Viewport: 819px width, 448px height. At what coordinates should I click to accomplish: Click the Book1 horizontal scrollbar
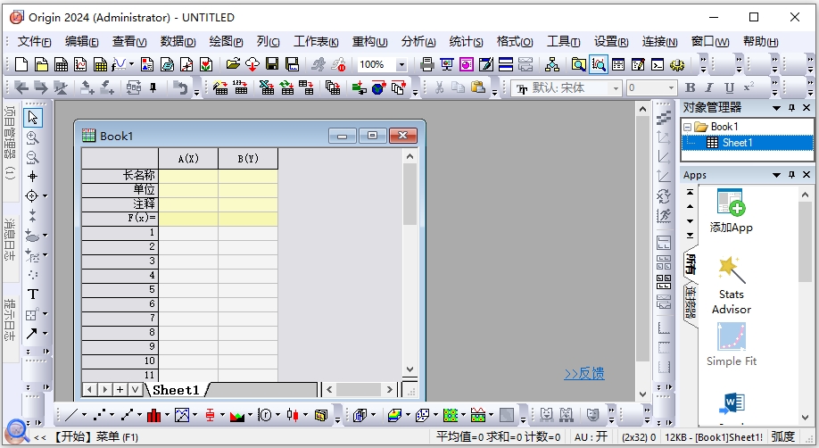pyautogui.click(x=360, y=389)
